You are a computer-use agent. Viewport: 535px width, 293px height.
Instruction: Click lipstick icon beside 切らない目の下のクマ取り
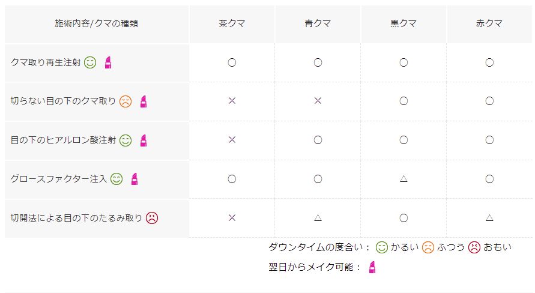(x=144, y=101)
